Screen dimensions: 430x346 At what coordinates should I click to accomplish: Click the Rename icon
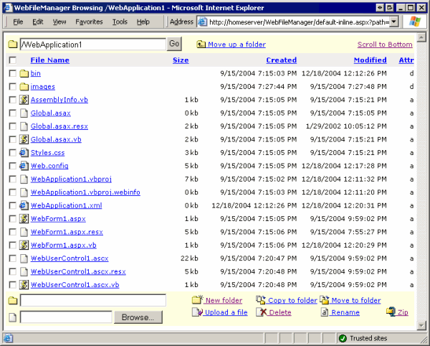pyautogui.click(x=325, y=312)
